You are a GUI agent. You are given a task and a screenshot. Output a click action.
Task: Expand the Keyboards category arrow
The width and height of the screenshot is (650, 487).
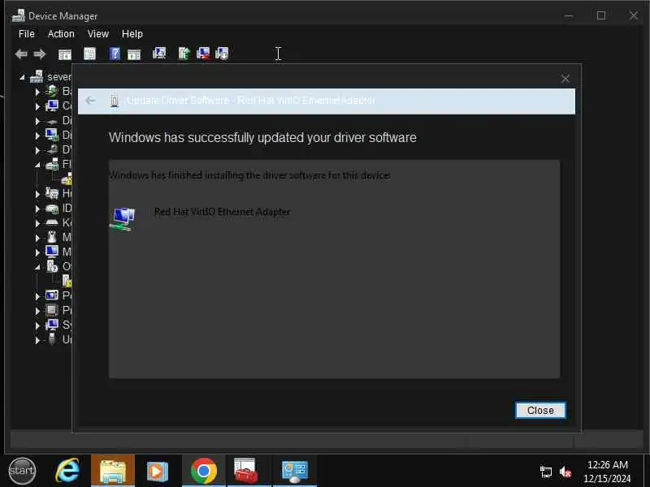[37, 222]
